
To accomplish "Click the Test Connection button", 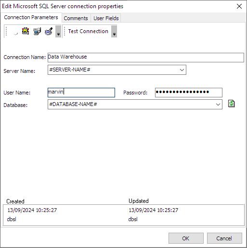I will click(x=88, y=31).
